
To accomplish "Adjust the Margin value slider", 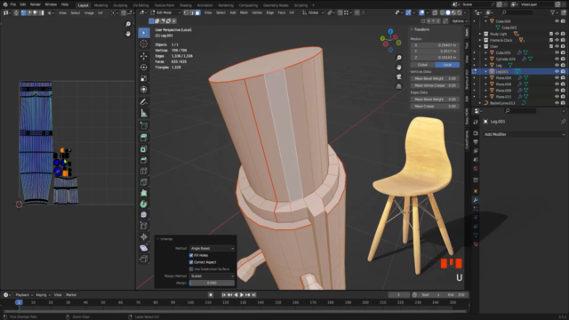I will coord(212,283).
